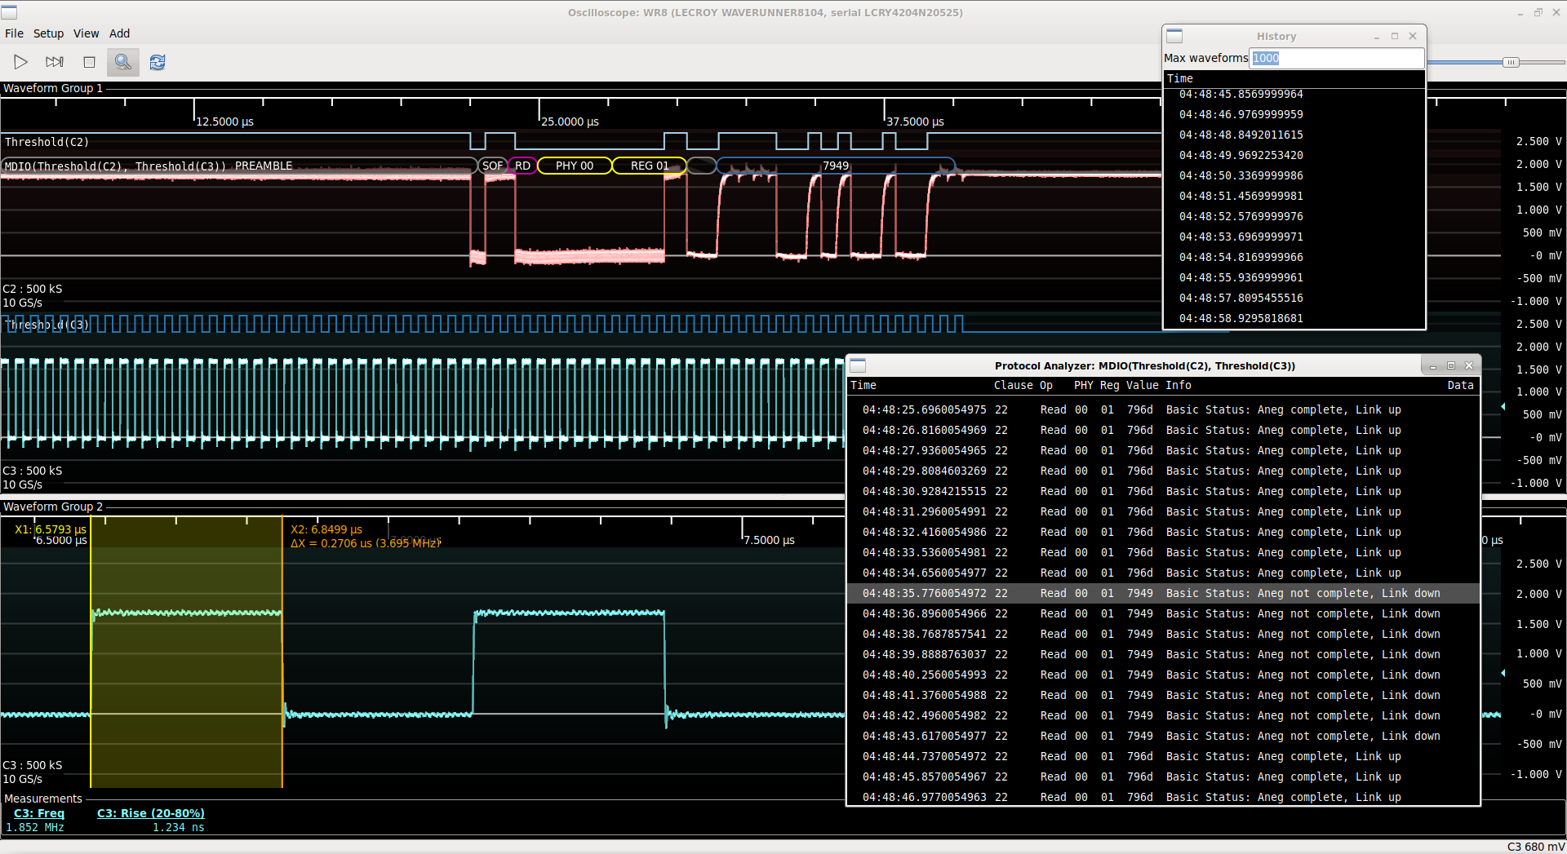Click the Max waveforms input field
1567x854 pixels.
1336,58
